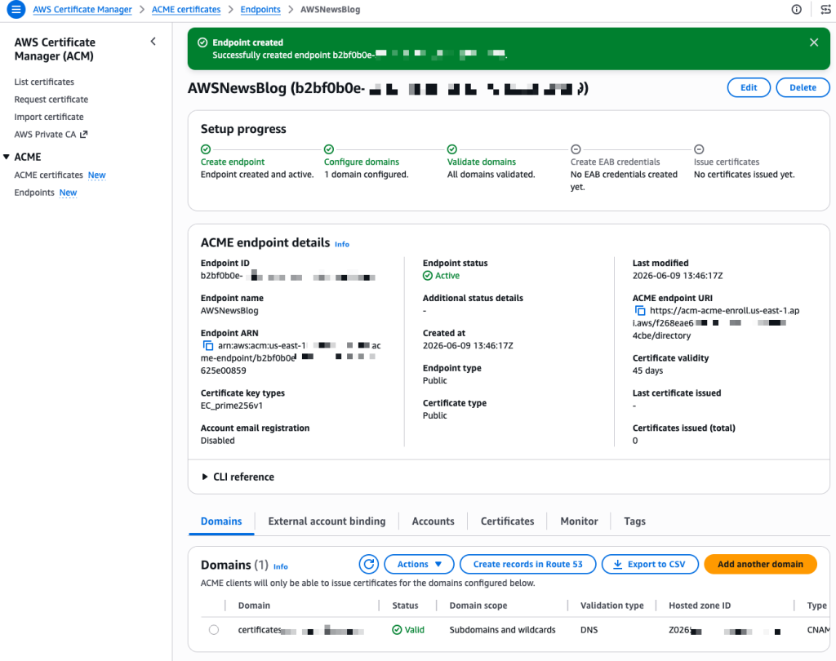Click the Validate domains step link
Screen dimensions: 836x661
coord(482,162)
